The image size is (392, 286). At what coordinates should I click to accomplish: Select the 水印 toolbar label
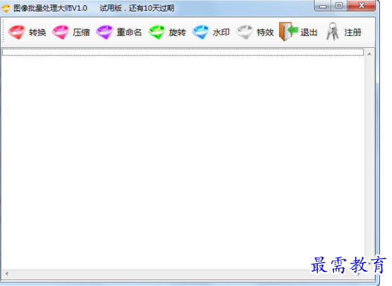pos(221,33)
